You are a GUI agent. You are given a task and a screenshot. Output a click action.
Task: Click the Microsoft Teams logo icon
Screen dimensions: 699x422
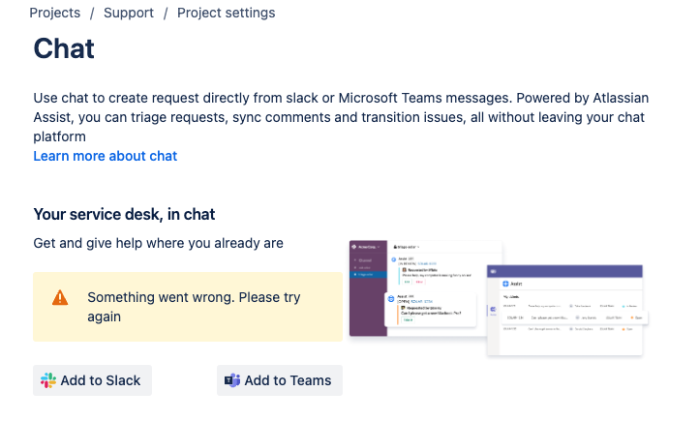pos(232,380)
